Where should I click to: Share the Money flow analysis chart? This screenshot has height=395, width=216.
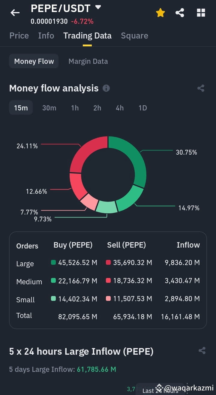tap(201, 88)
